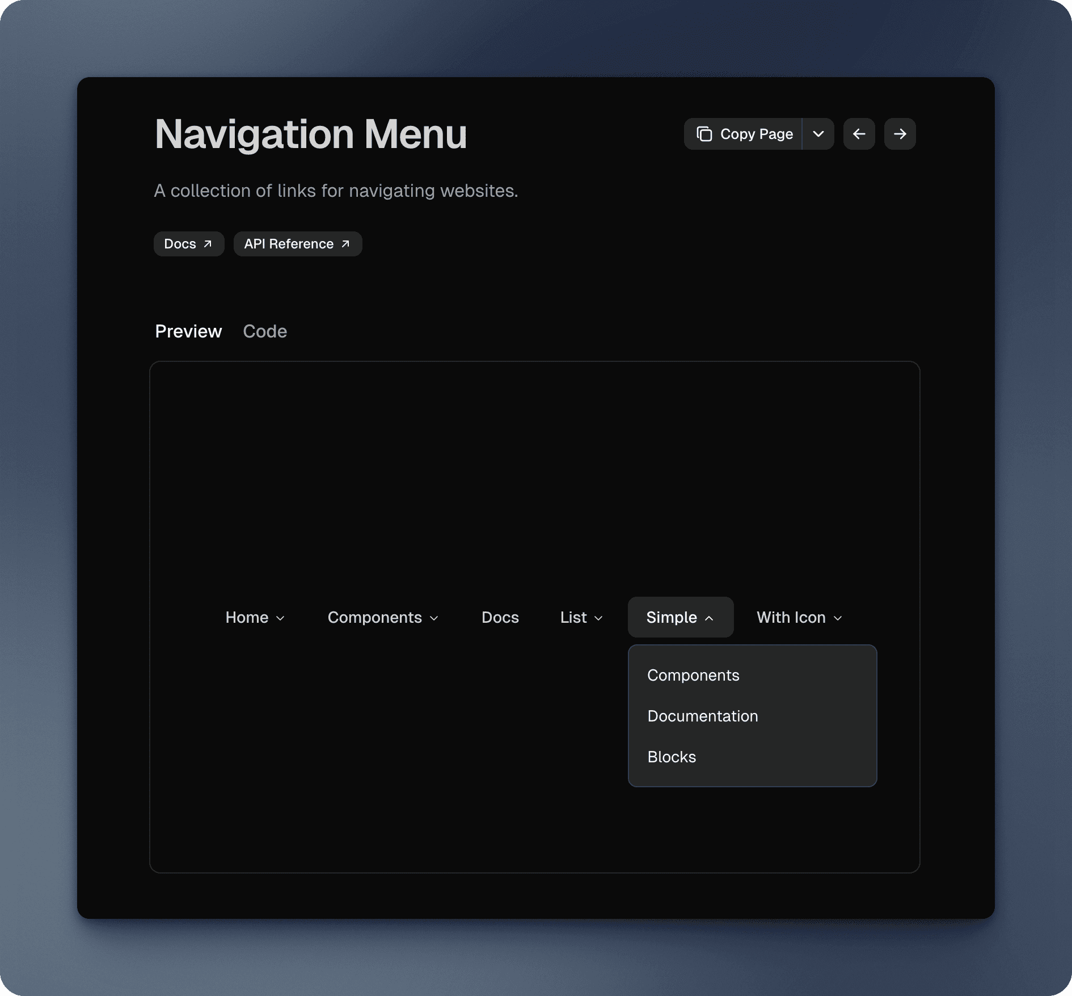Click the Docs item in navigation bar
The height and width of the screenshot is (996, 1072).
[x=500, y=617]
